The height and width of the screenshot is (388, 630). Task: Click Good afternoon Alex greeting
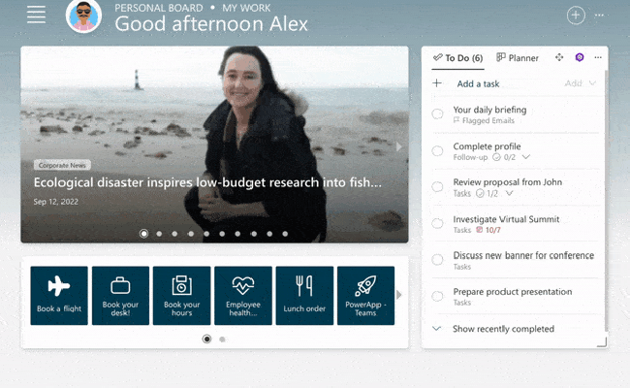[x=211, y=23]
